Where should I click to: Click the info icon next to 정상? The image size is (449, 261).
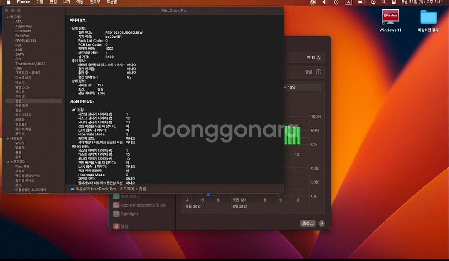[x=318, y=72]
